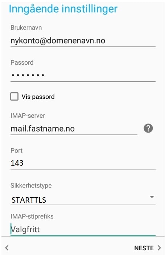Tap the Inngående innstillinger heading
The height and width of the screenshot is (255, 165).
[x=63, y=9]
